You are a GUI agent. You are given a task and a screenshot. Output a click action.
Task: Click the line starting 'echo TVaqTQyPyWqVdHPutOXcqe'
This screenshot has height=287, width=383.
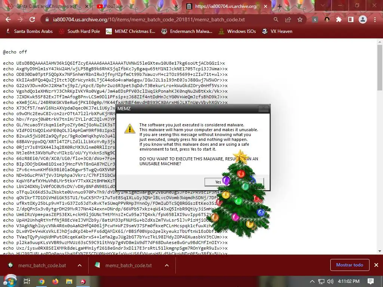[115, 237]
